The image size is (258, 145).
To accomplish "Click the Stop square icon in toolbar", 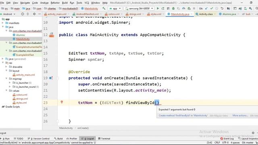I will pyautogui.click(x=194, y=8).
